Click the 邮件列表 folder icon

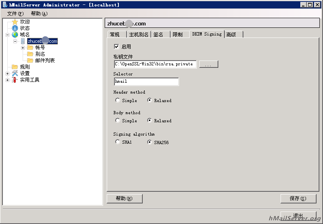tap(30, 61)
